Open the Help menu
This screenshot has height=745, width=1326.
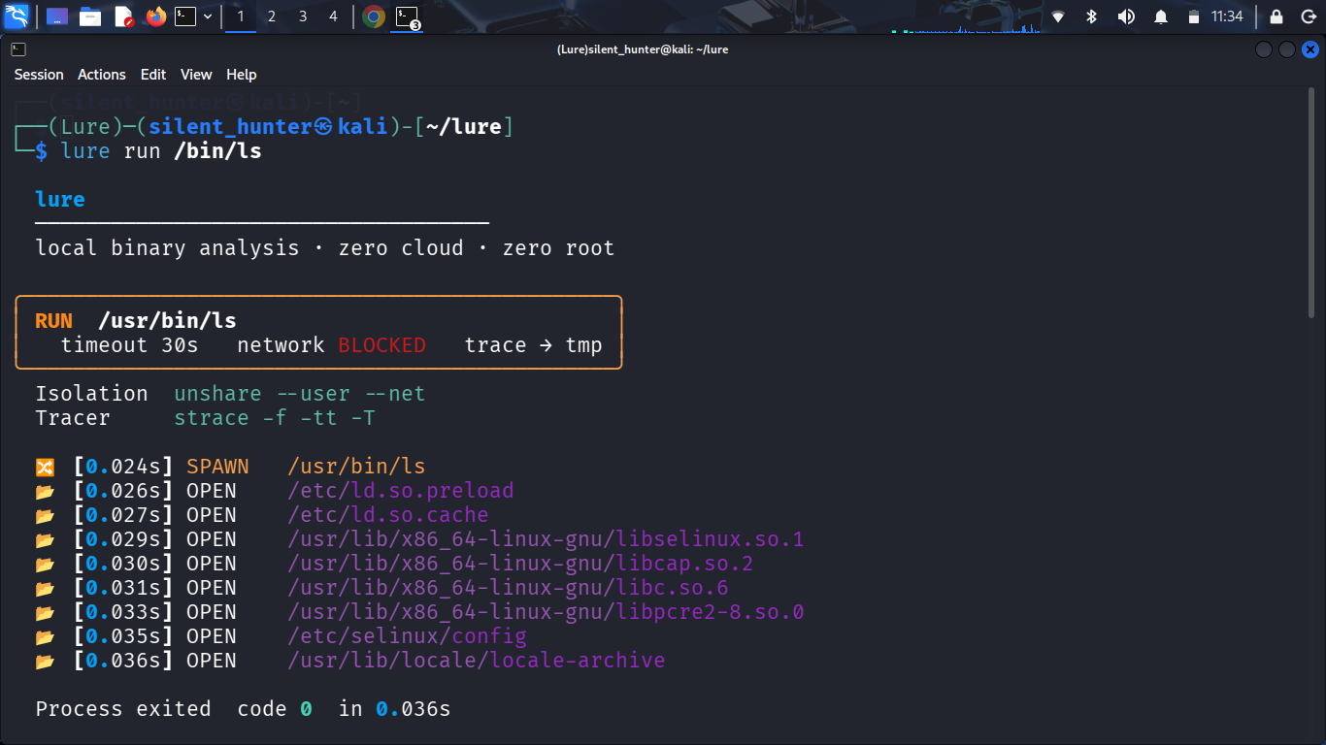[242, 75]
